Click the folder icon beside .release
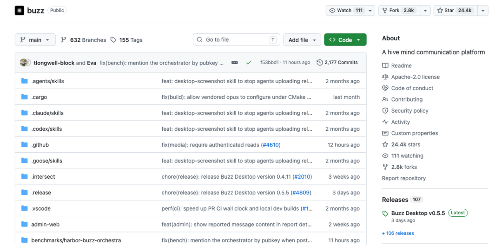 pyautogui.click(x=24, y=193)
